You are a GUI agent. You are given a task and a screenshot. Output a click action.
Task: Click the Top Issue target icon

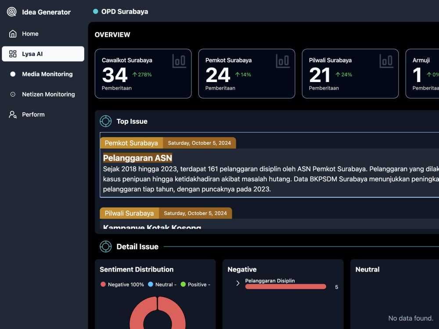pos(105,121)
